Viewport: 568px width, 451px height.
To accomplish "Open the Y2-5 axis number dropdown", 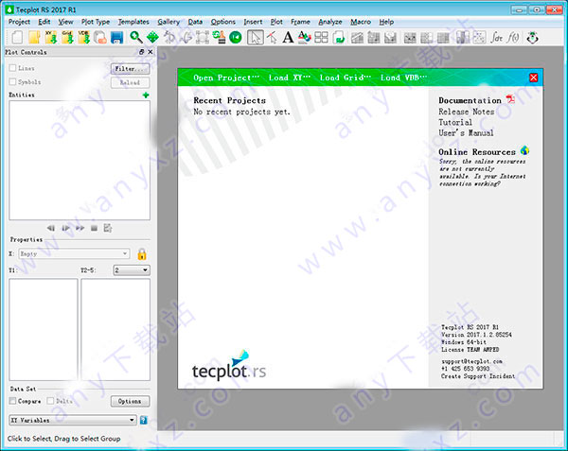I will (x=132, y=269).
